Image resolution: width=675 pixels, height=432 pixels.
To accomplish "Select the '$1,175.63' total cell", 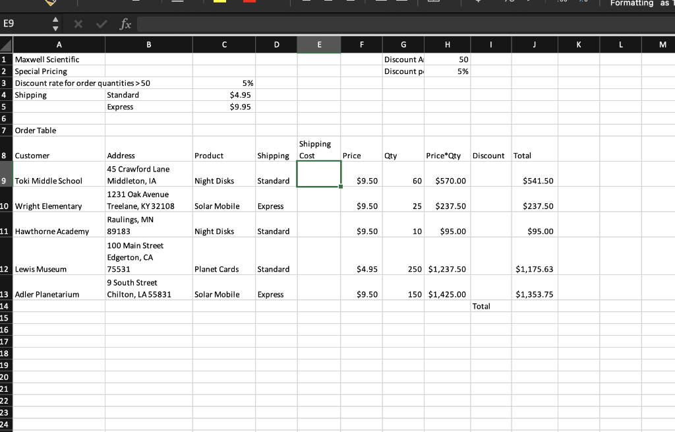I will (535, 257).
